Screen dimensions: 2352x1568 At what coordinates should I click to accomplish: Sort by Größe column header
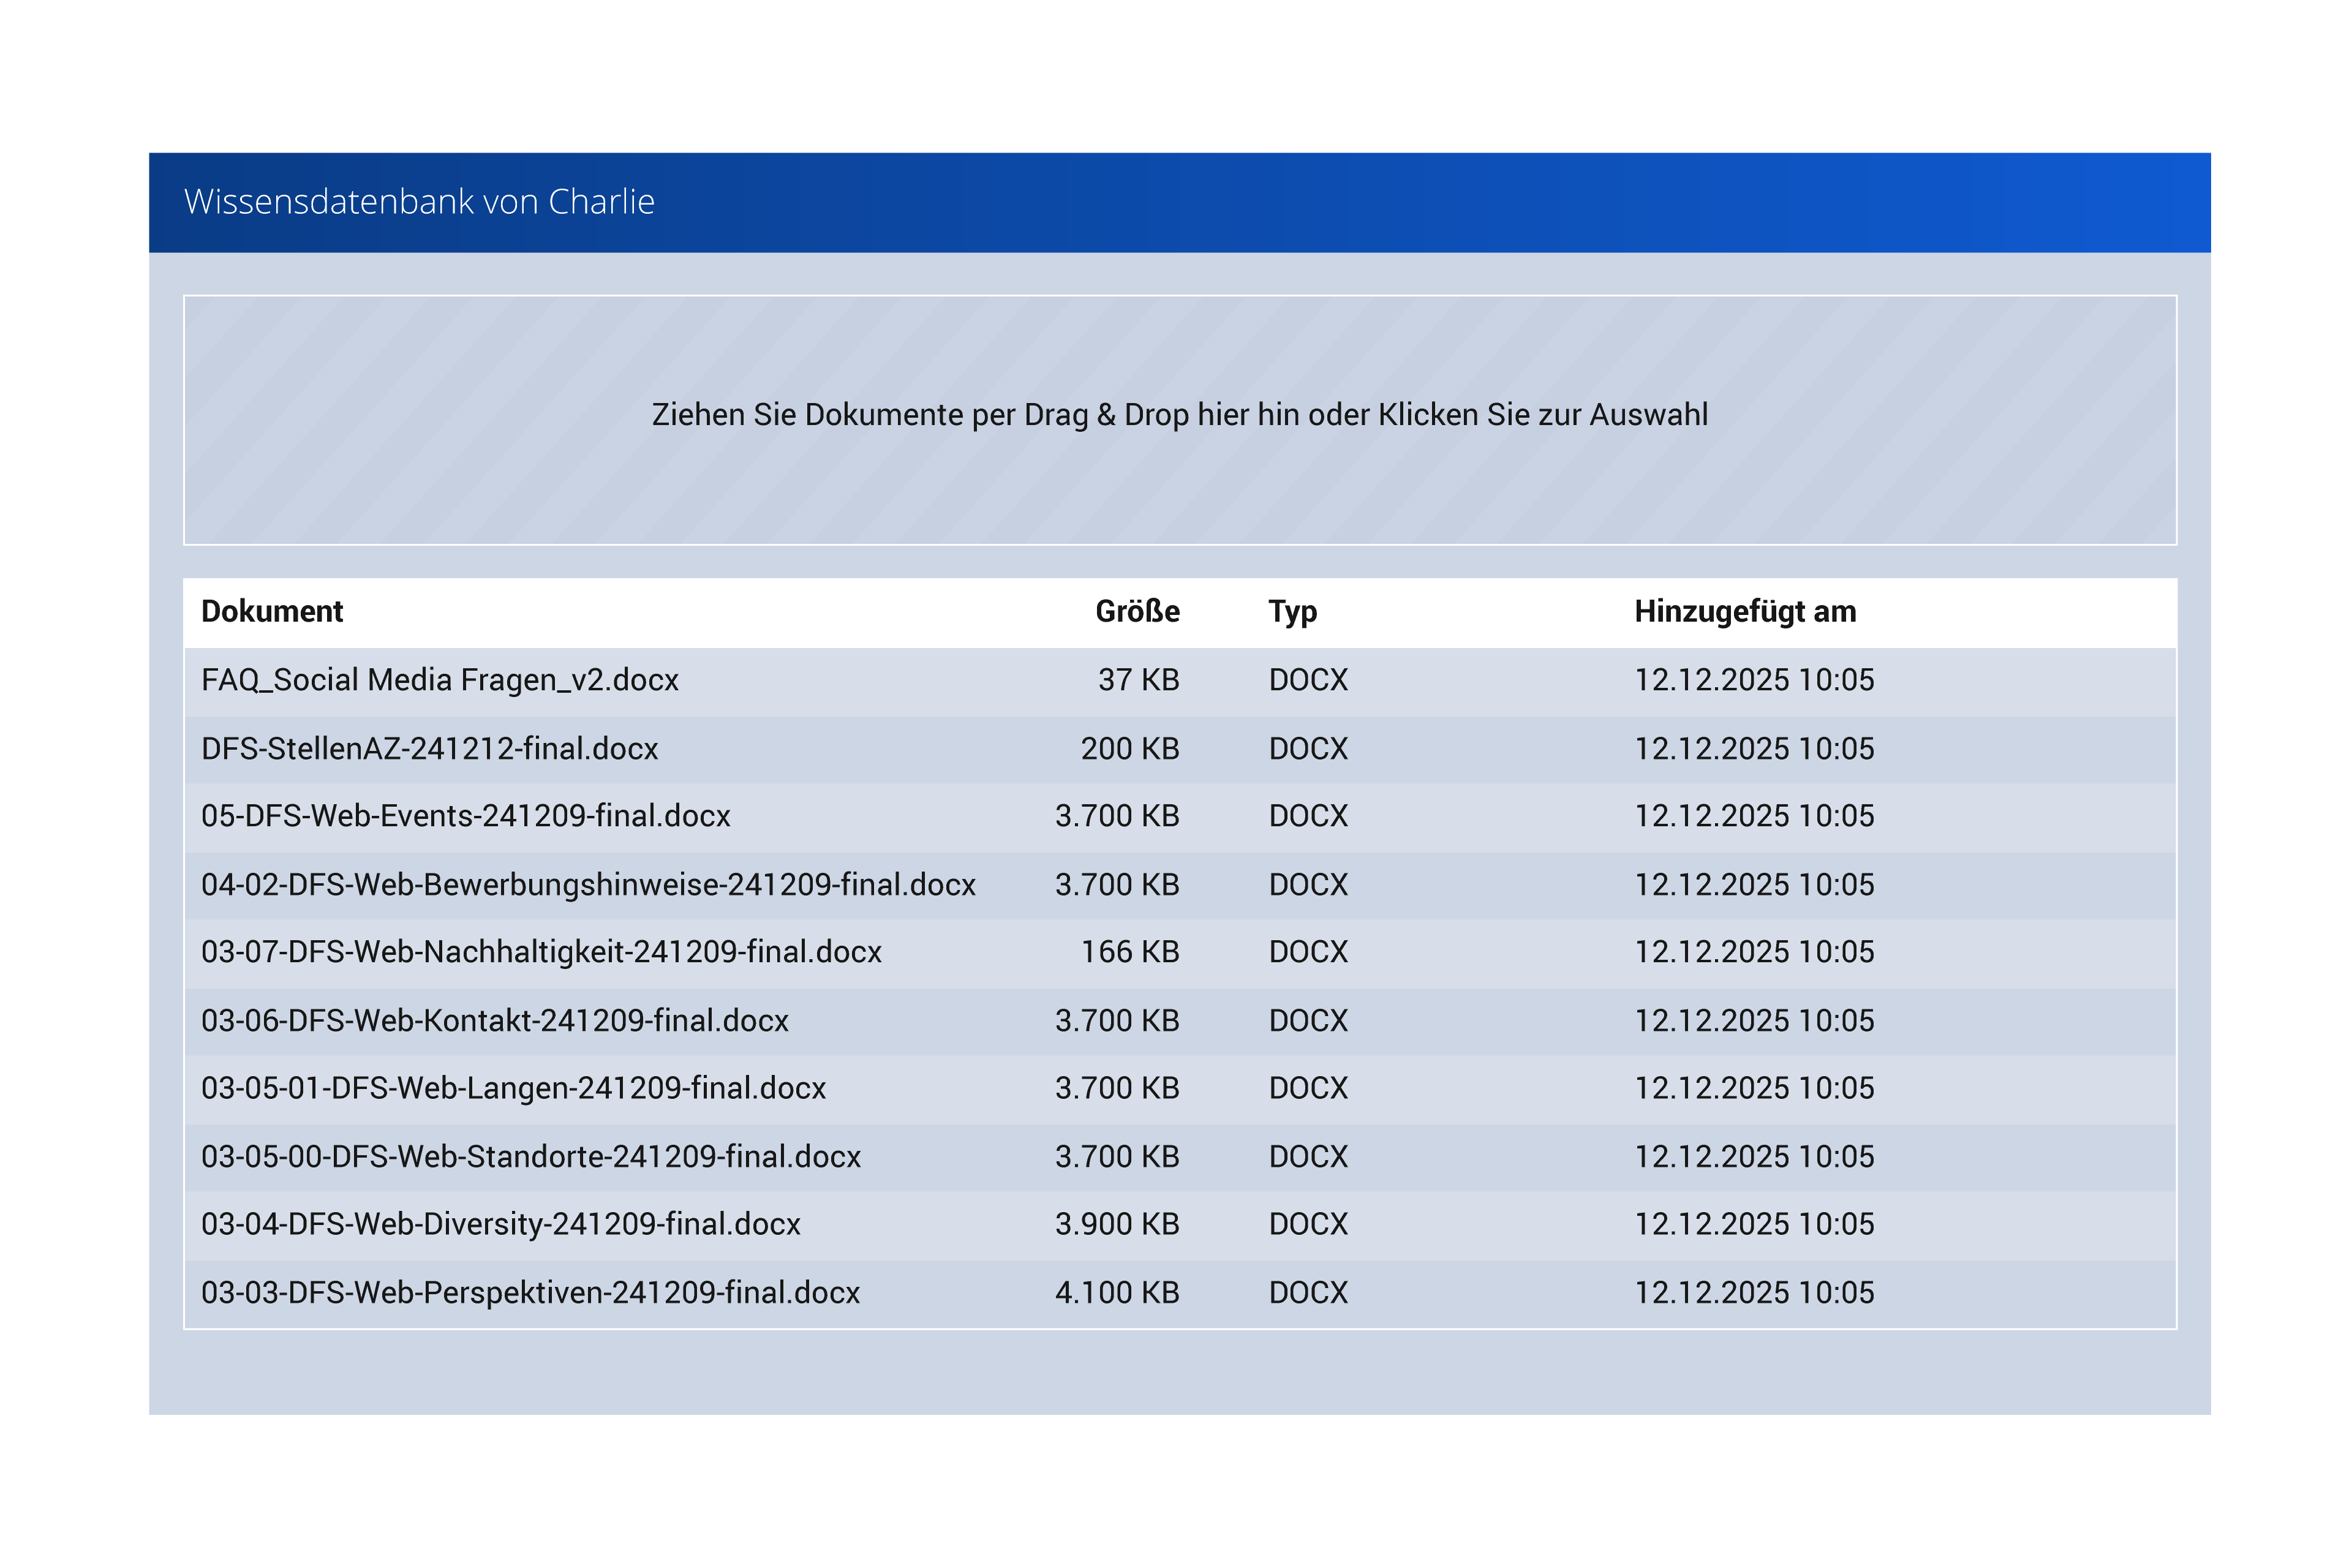pyautogui.click(x=1137, y=611)
